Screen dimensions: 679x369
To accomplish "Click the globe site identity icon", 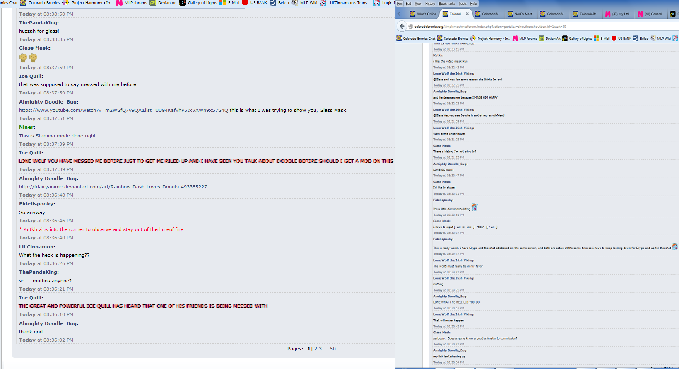I will pyautogui.click(x=411, y=27).
